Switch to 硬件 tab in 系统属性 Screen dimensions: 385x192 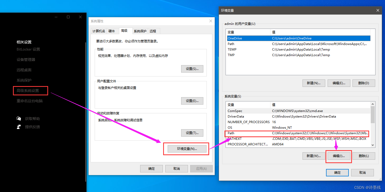112,31
